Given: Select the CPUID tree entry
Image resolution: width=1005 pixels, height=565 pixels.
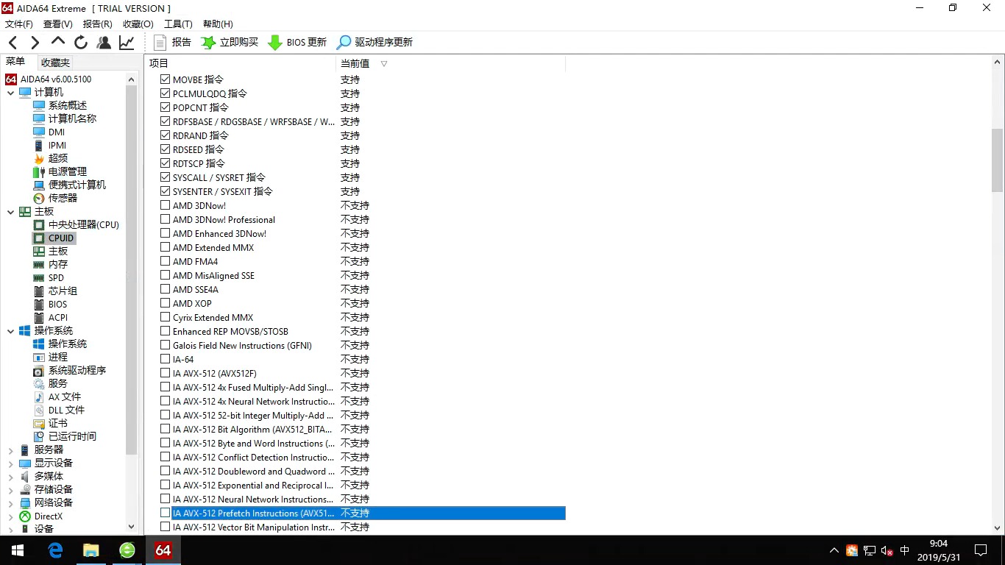Looking at the screenshot, I should click(x=54, y=238).
